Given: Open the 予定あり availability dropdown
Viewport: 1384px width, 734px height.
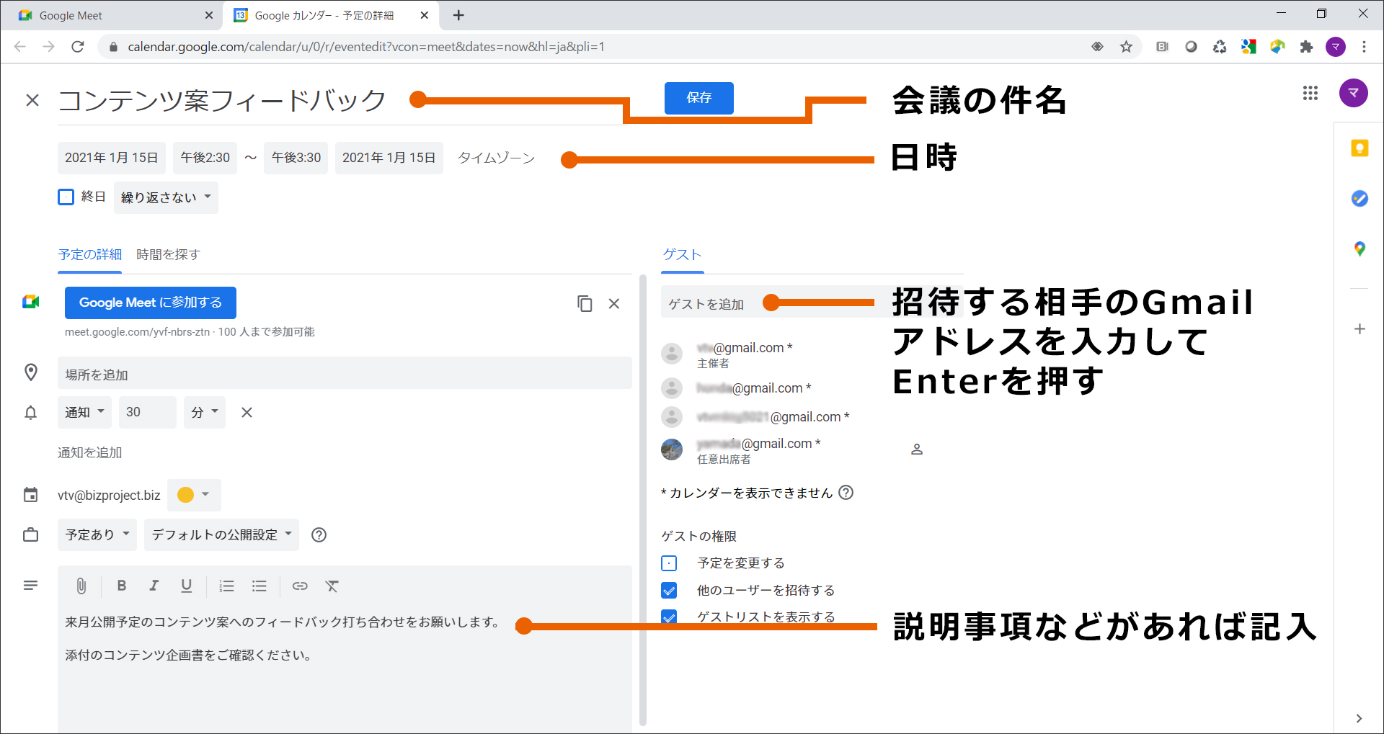Looking at the screenshot, I should [x=97, y=534].
